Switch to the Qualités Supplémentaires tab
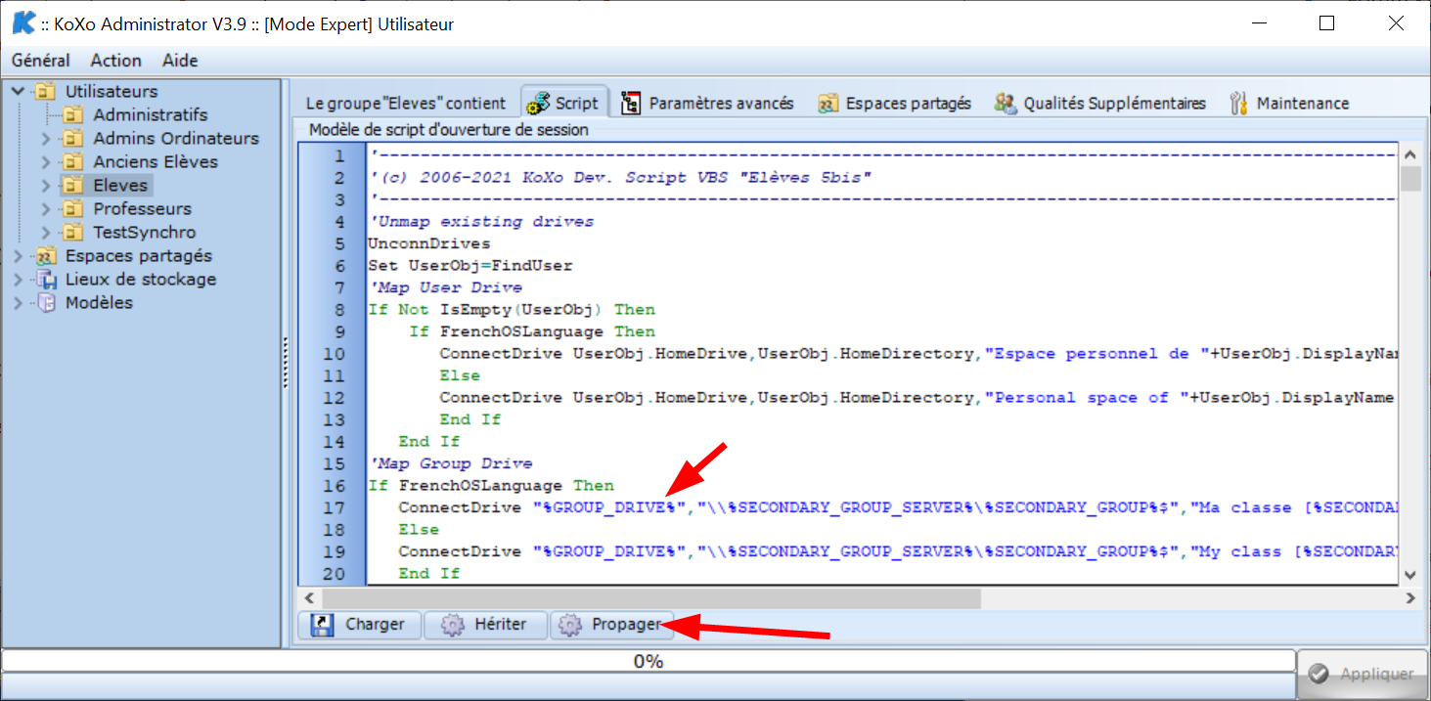The width and height of the screenshot is (1431, 701). click(x=1100, y=103)
